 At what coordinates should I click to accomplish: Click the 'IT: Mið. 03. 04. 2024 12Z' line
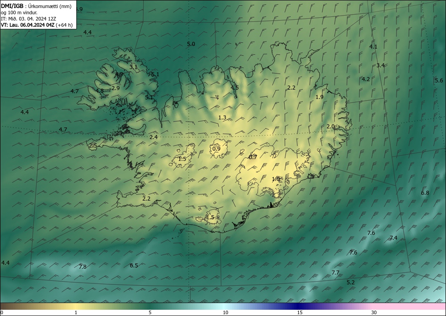[29, 19]
